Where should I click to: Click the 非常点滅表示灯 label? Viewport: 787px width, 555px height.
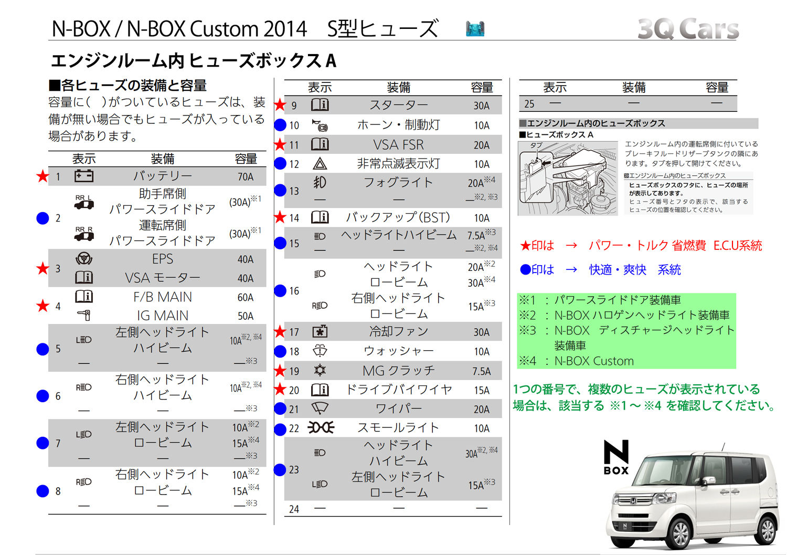coord(399,164)
